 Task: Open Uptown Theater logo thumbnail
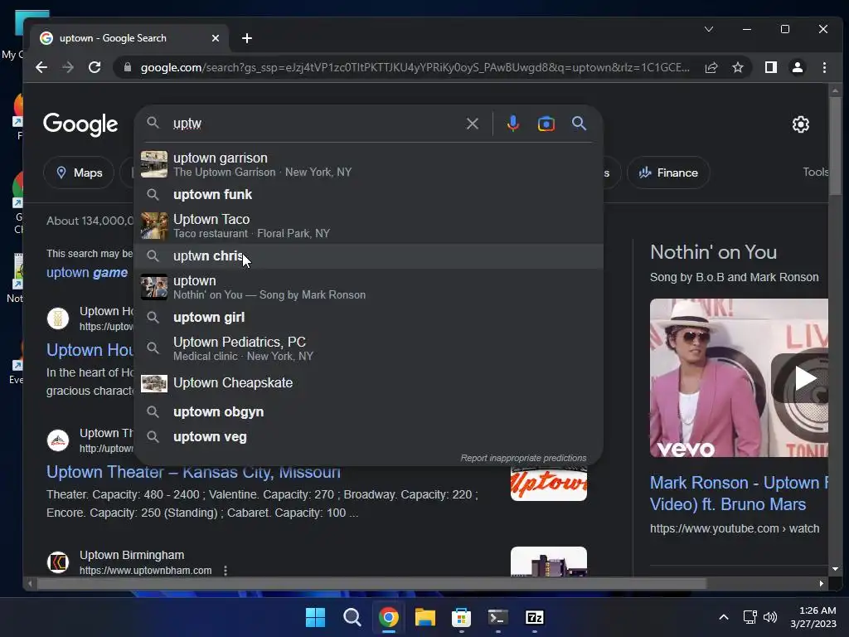coord(549,483)
